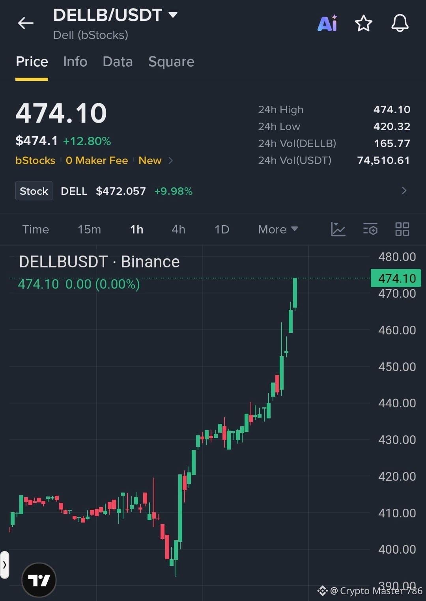
Task: Click the 420.00 price axis label
Action: 397,477
